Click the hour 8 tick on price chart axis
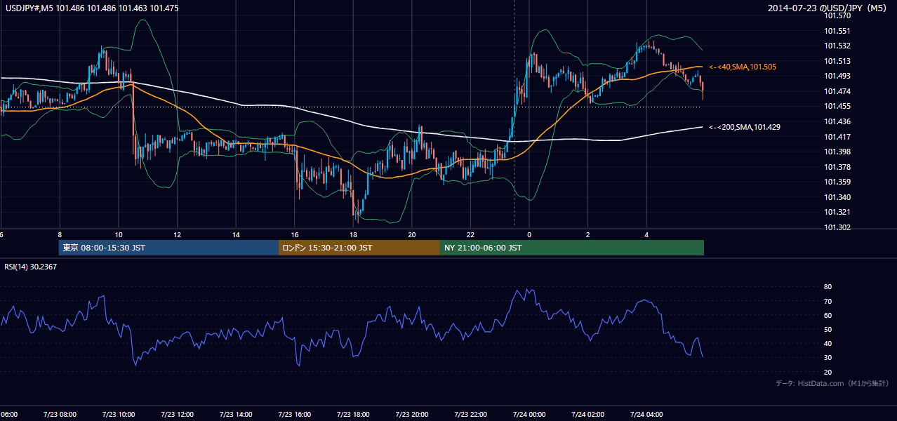This screenshot has height=421, width=897. click(x=60, y=235)
